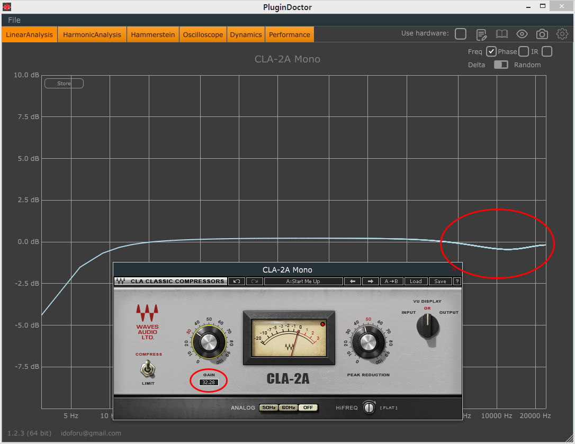The height and width of the screenshot is (444, 575).
Task: Click the idoforu@gmail.com status text
Action: coord(91,433)
